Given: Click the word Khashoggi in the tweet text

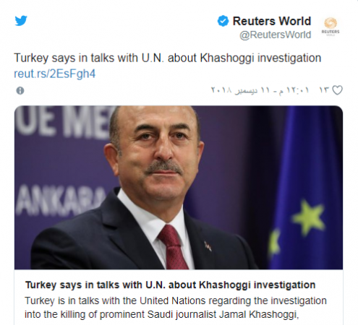Looking at the screenshot, I should 227,58.
